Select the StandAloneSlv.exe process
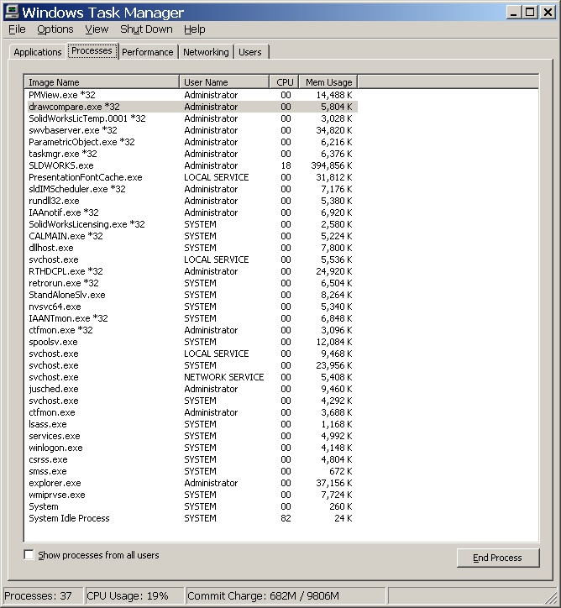The image size is (561, 608). pos(192,295)
